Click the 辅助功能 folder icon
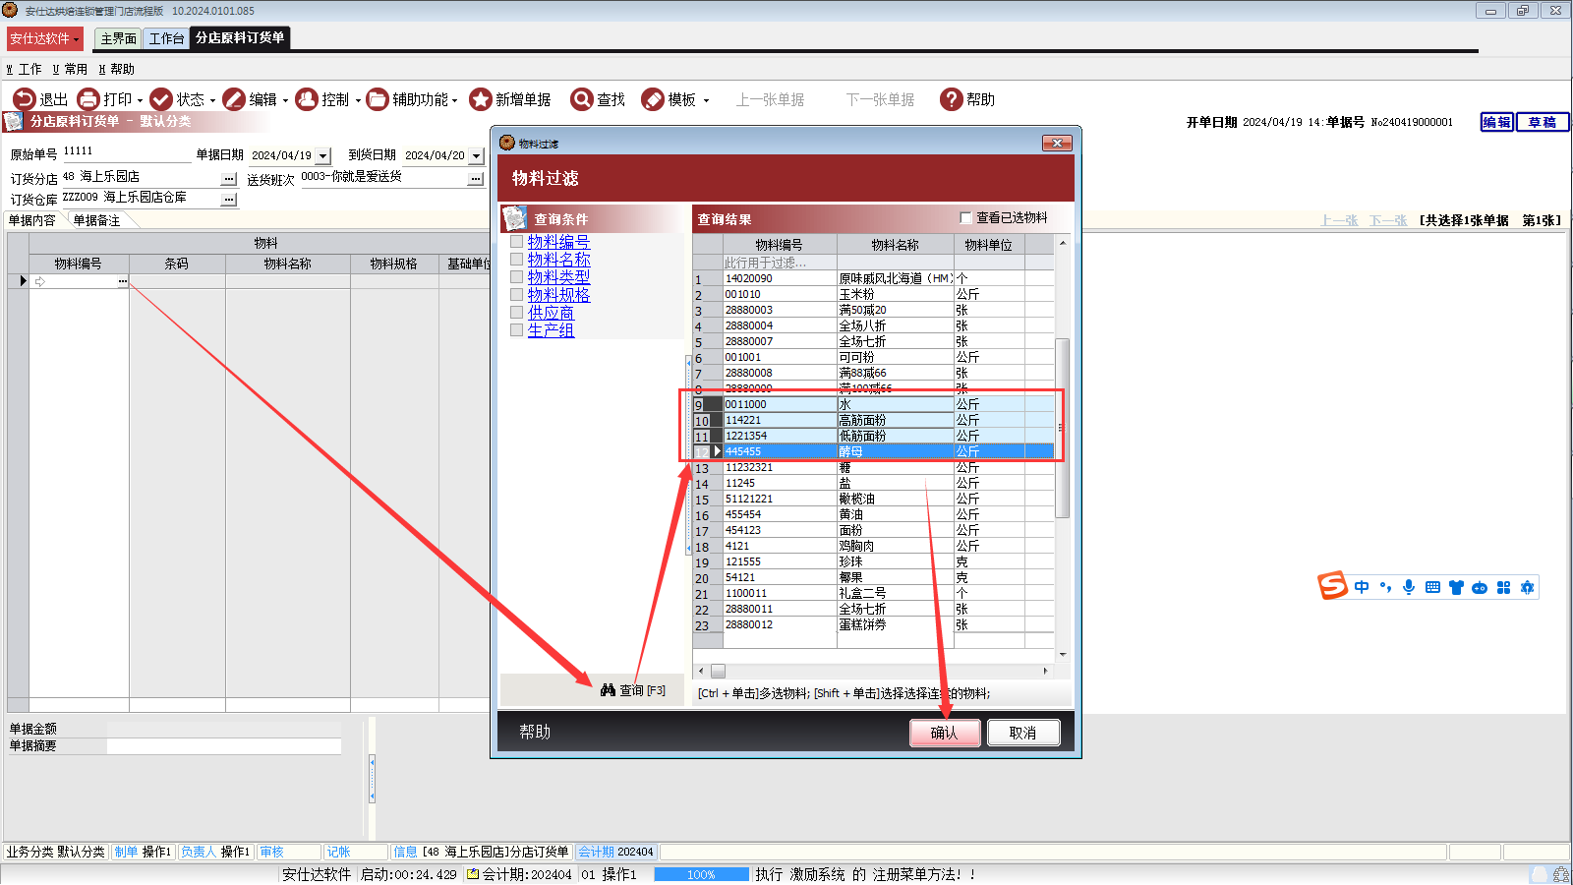This screenshot has width=1573, height=885. [x=378, y=99]
